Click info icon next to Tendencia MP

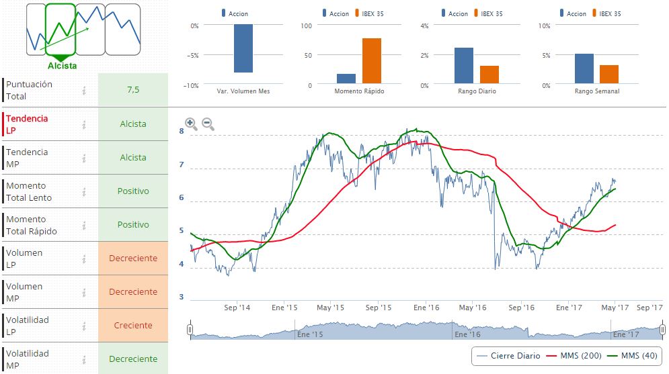pos(84,158)
